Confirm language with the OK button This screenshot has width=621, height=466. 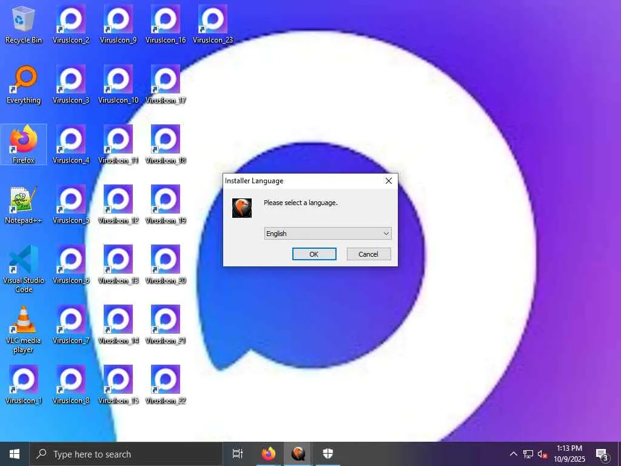pos(314,254)
